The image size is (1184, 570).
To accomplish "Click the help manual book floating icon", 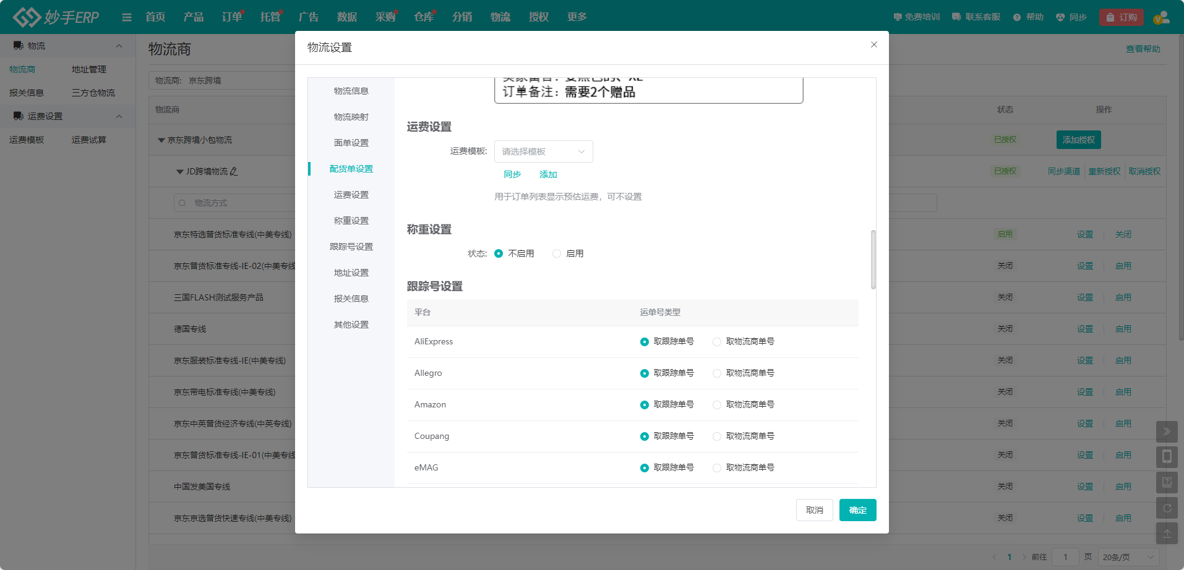I will tap(1167, 482).
